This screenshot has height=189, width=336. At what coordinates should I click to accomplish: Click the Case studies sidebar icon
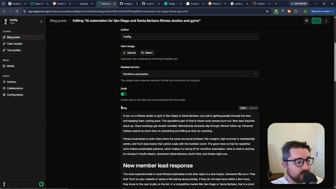pyautogui.click(x=4, y=44)
